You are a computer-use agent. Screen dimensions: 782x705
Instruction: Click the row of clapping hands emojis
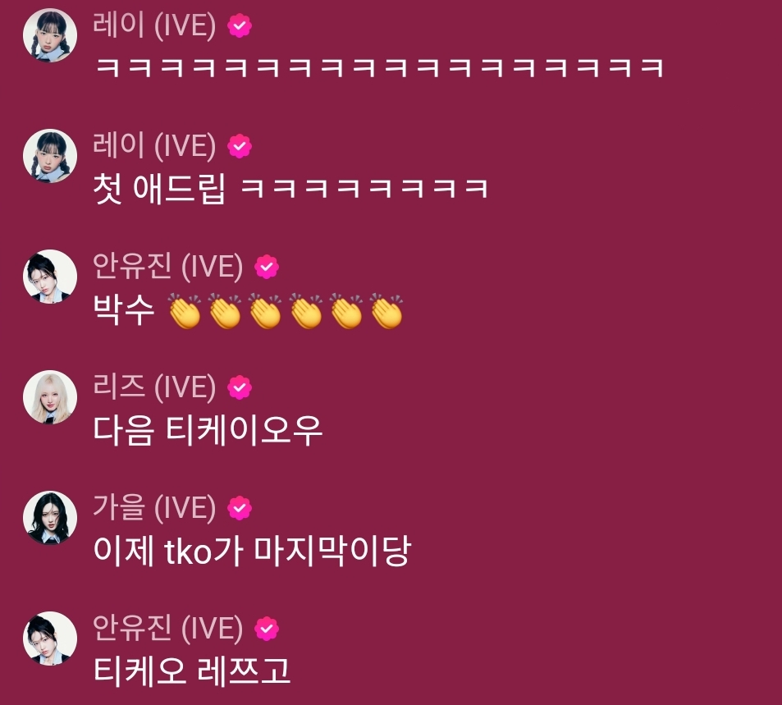coord(285,311)
